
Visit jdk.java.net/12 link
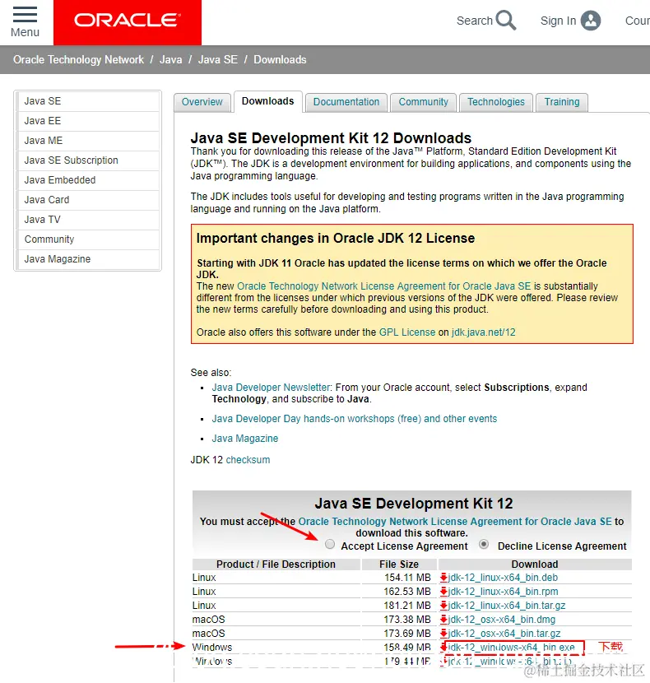[x=484, y=332]
